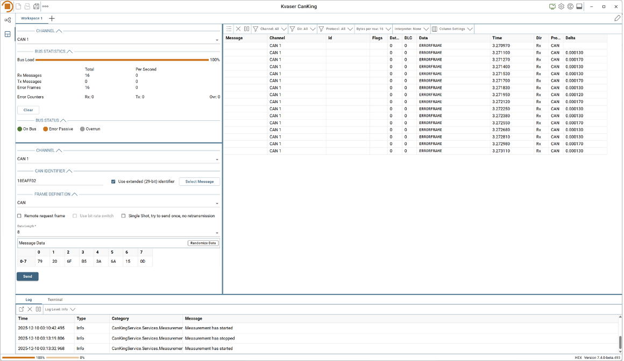Click the pencil edit workspace icon
This screenshot has width=624, height=361.
pyautogui.click(x=618, y=18)
